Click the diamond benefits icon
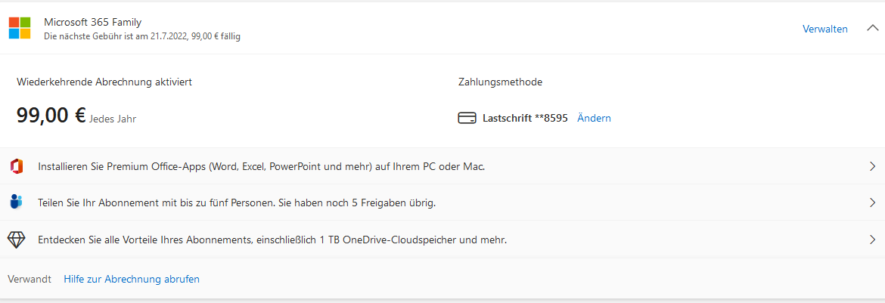 tap(17, 240)
